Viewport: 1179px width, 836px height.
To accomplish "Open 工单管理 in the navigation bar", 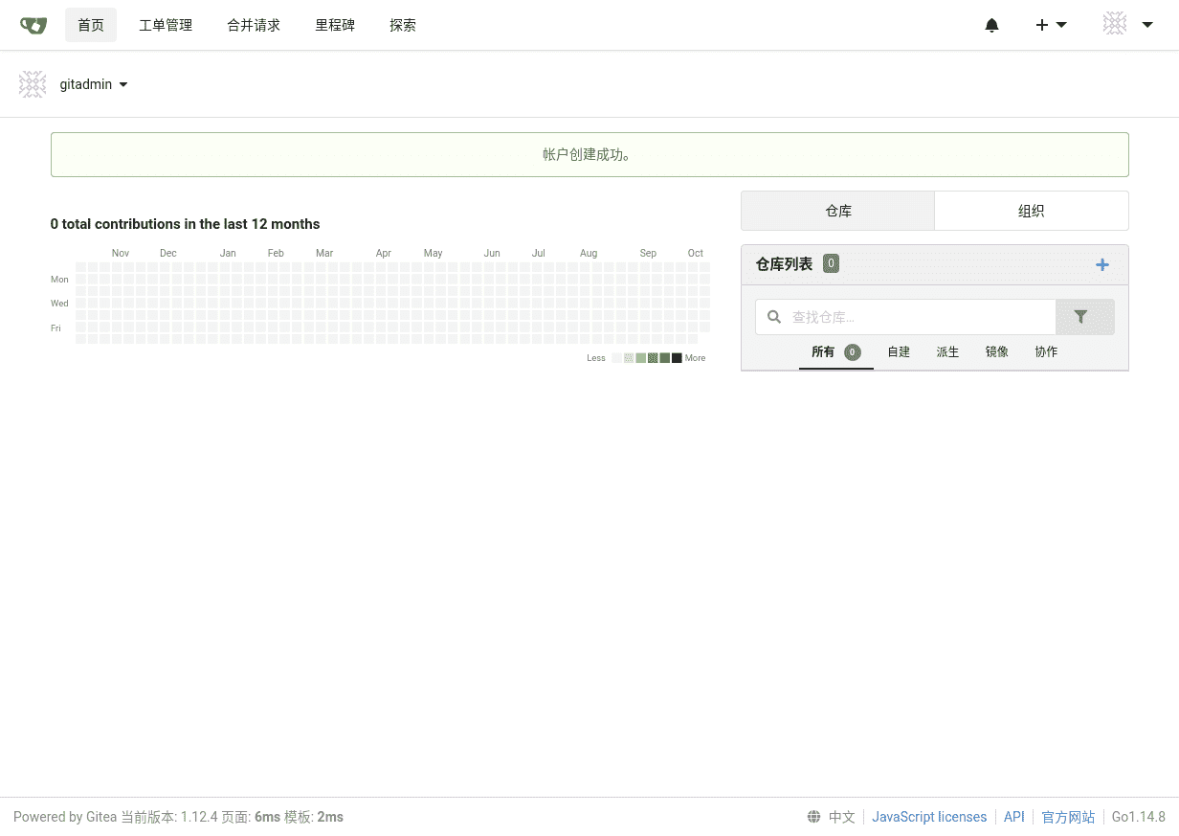I will 166,25.
